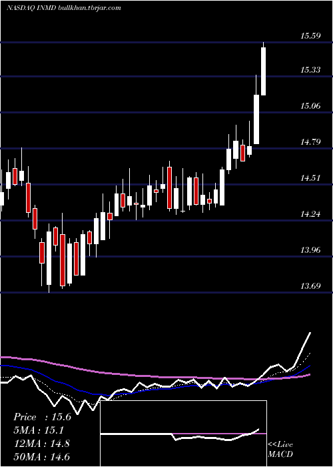Click the NASDAQ INMD bullkhan.tbrjar.com header text

(x=64, y=8)
